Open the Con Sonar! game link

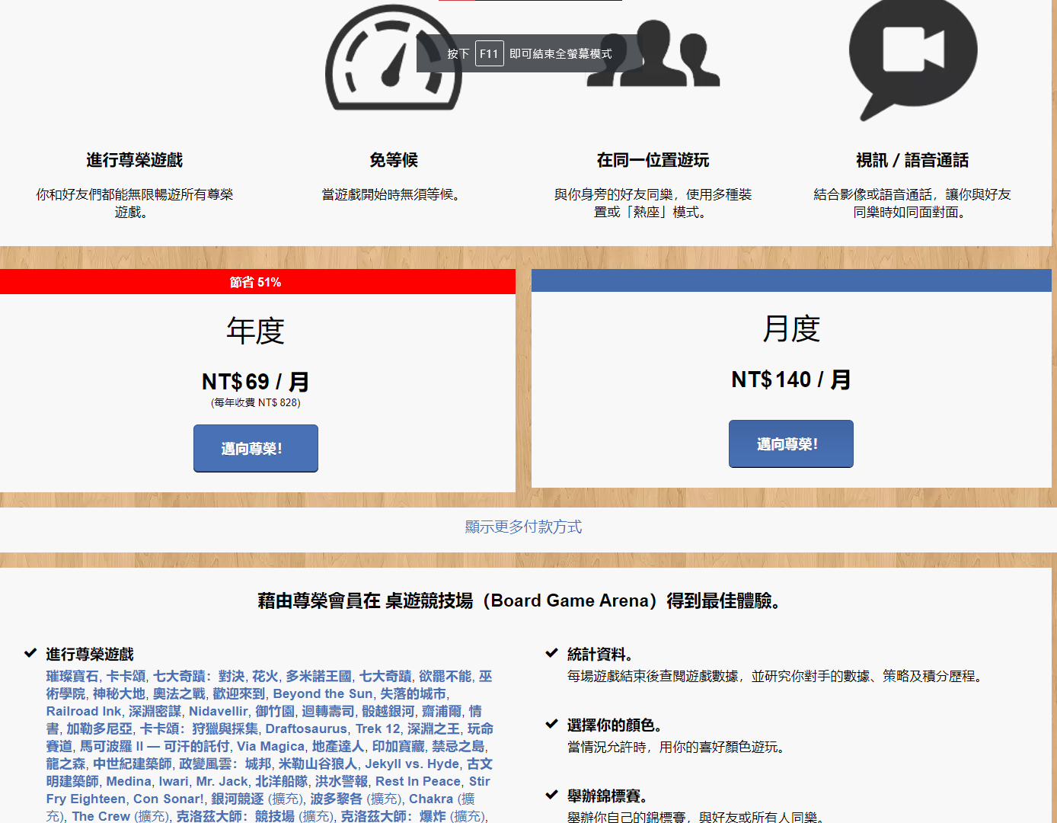[x=169, y=799]
